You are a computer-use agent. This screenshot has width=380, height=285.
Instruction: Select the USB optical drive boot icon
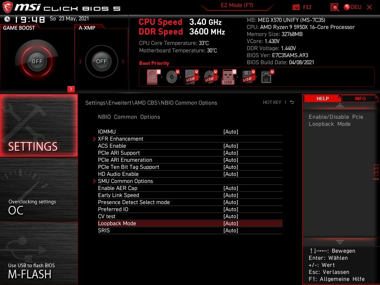pyautogui.click(x=210, y=76)
